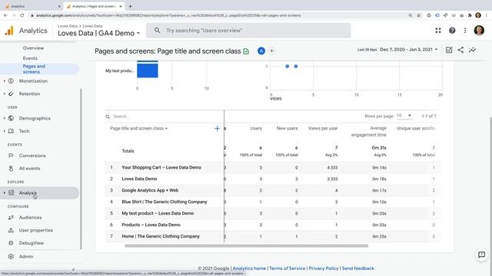Select the 'Your Shopping Cart – Loves Data Demo' row
492x276 pixels.
tap(273, 167)
